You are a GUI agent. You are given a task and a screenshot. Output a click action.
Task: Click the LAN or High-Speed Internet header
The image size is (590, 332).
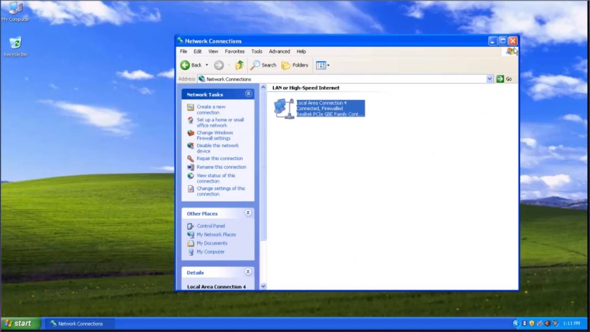(x=306, y=88)
